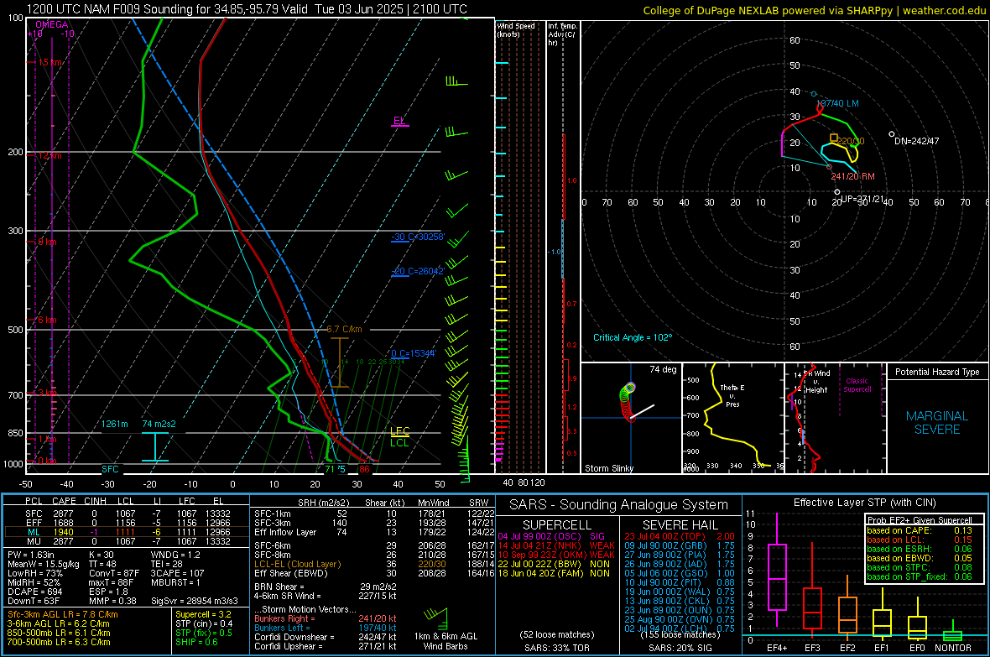Viewport: 990px width, 657px height.
Task: Click the 'based on STPC:' probability row
Action: [x=920, y=567]
